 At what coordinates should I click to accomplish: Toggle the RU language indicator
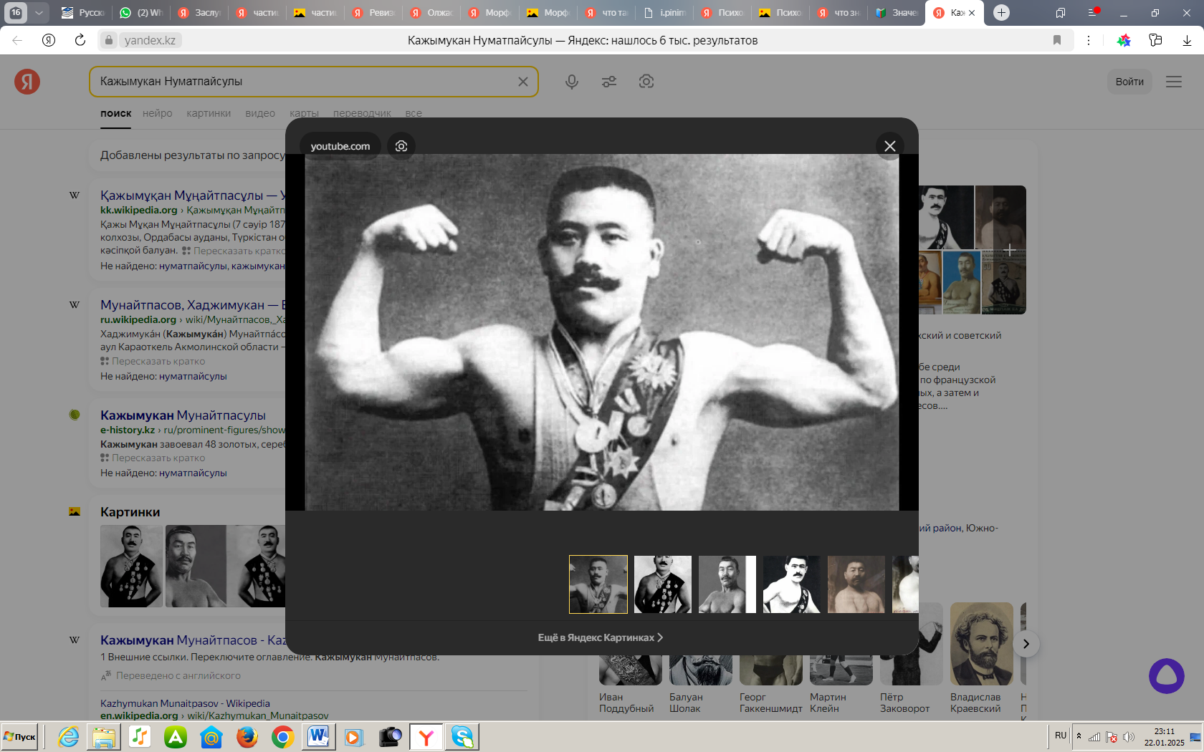(x=1061, y=736)
